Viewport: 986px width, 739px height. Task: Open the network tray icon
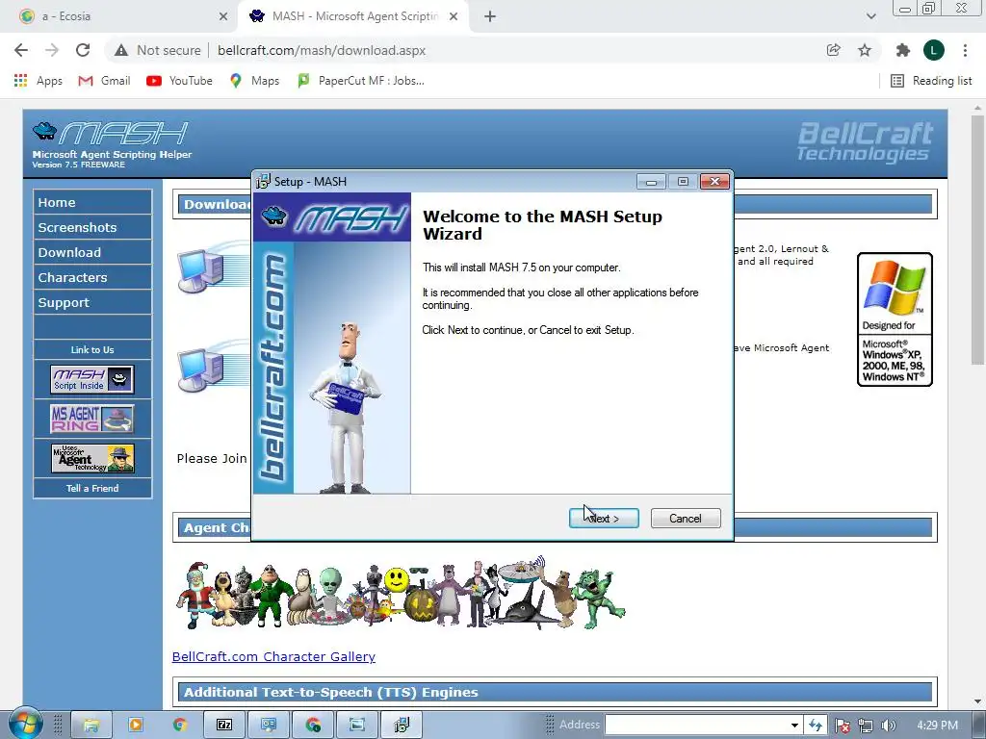pyautogui.click(x=866, y=726)
